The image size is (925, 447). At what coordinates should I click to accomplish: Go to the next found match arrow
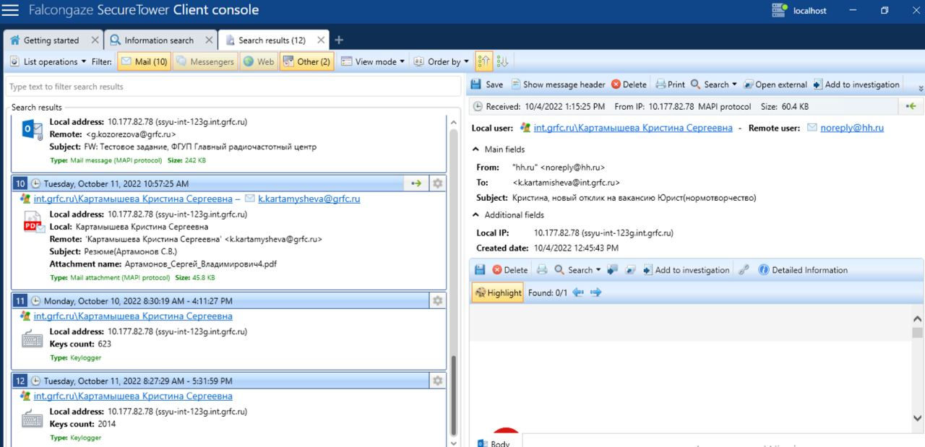click(595, 292)
